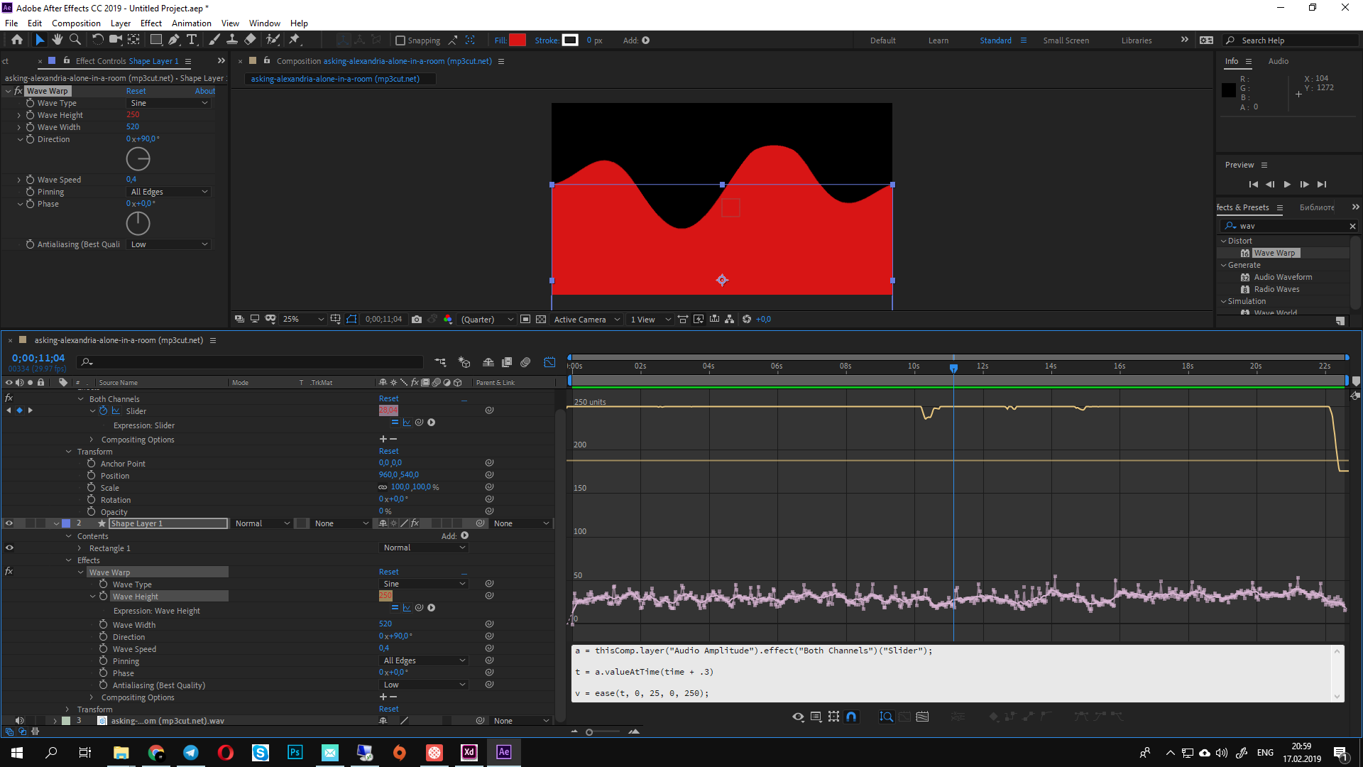Select the Eraser tool

[x=250, y=40]
